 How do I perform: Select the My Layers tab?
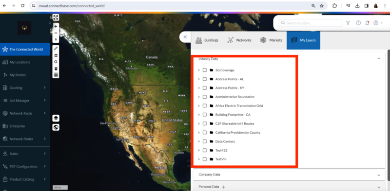point(303,40)
